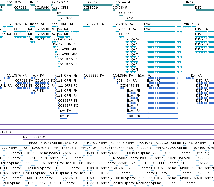The width and height of the screenshot is (214, 187).
Task: Click the E(bx)-RH transcript label
Action: pos(132,59)
